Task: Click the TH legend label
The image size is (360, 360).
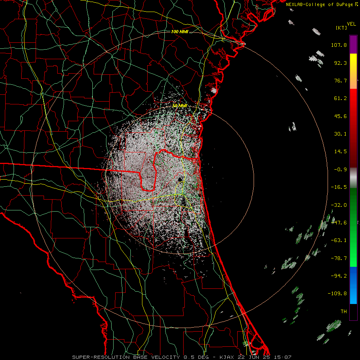Action: (344, 312)
